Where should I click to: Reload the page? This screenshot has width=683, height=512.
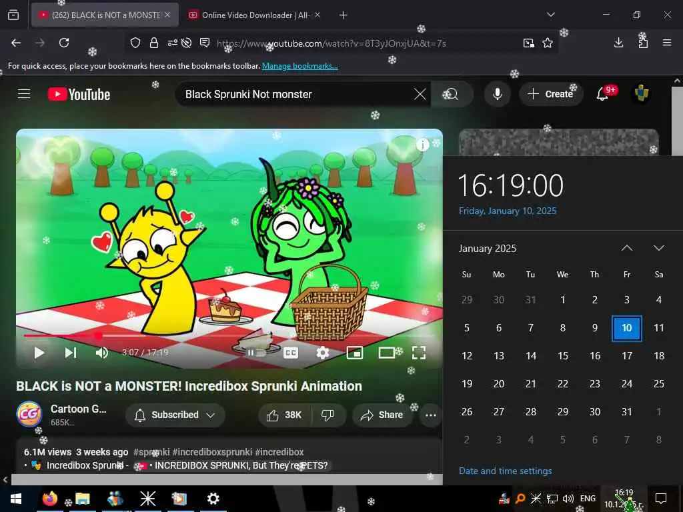tap(64, 43)
